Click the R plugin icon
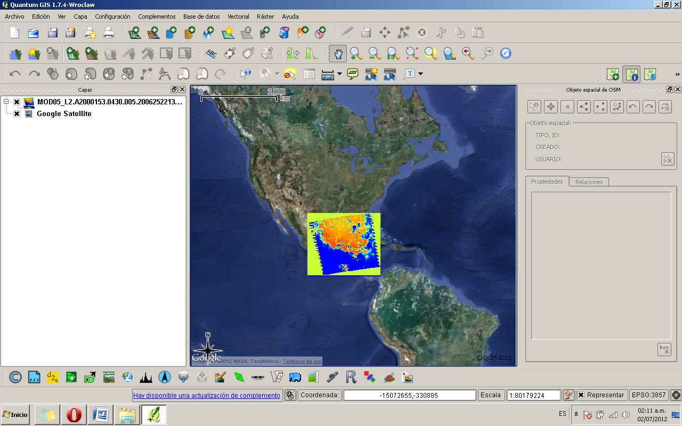 pyautogui.click(x=351, y=378)
